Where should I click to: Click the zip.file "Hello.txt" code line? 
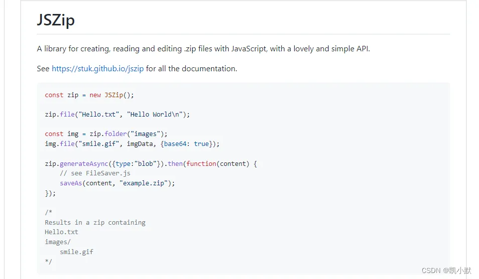(118, 114)
